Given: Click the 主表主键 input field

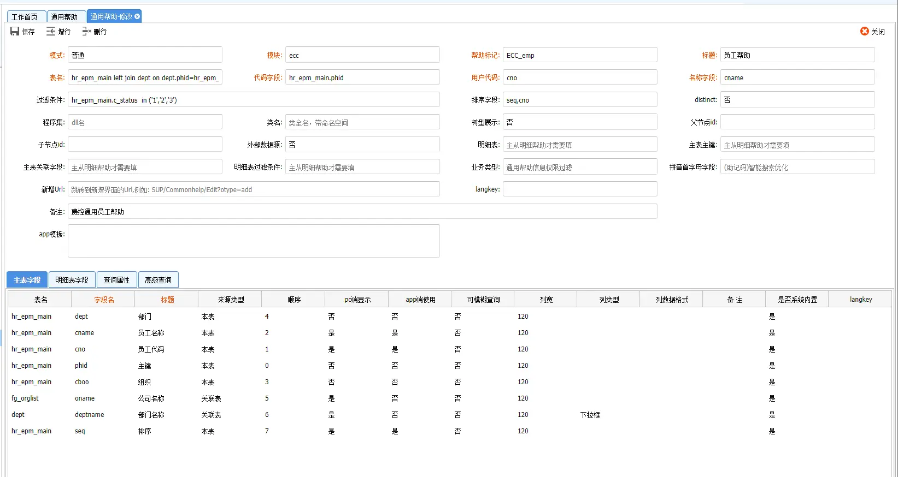Looking at the screenshot, I should (797, 144).
